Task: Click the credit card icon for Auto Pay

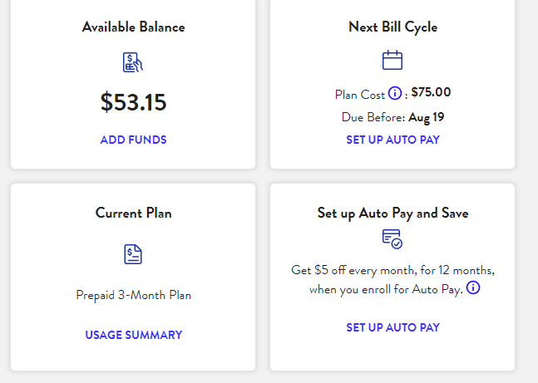Action: click(x=392, y=238)
